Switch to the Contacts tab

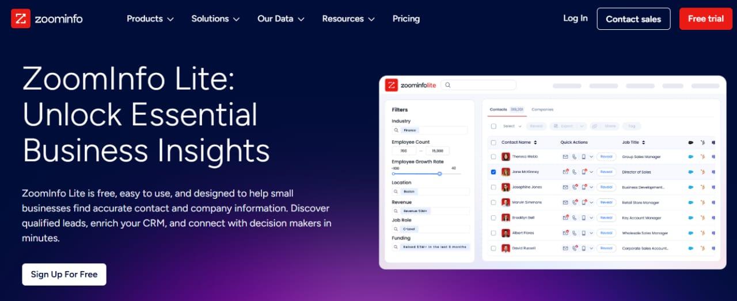[506, 109]
